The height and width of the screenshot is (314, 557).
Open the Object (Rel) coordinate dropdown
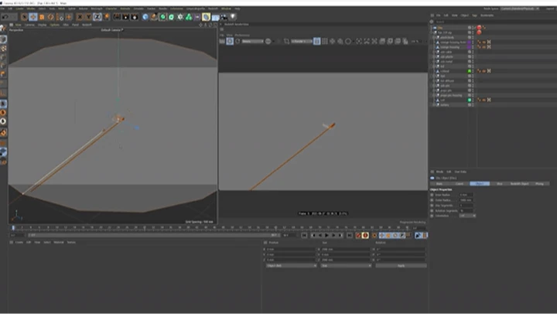(x=292, y=266)
